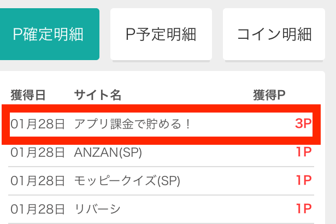Click the 01月28日 date in the リバーシ row
Image resolution: width=336 pixels, height=224 pixels.
38,209
